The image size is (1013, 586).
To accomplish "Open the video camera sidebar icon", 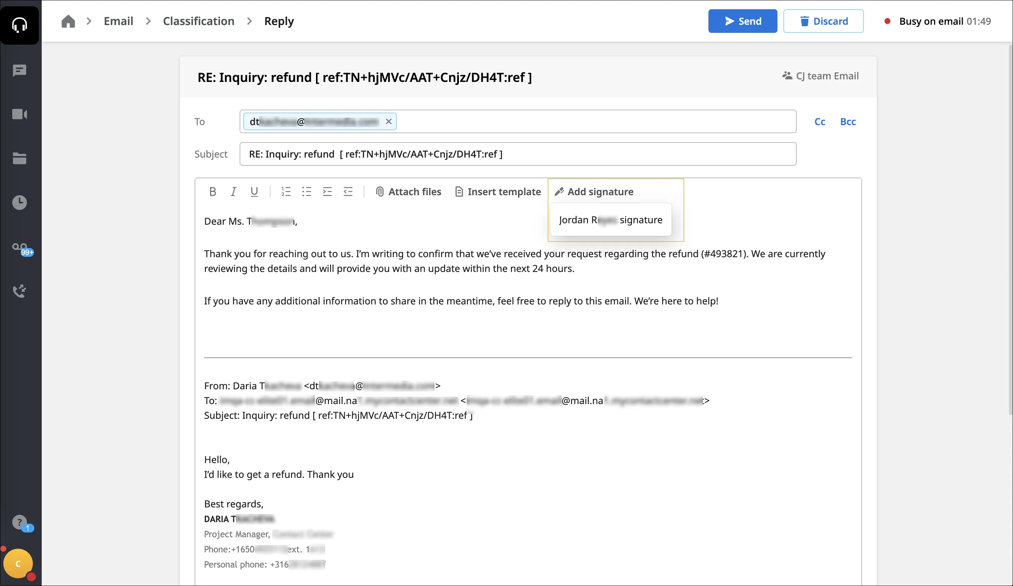I will click(19, 114).
